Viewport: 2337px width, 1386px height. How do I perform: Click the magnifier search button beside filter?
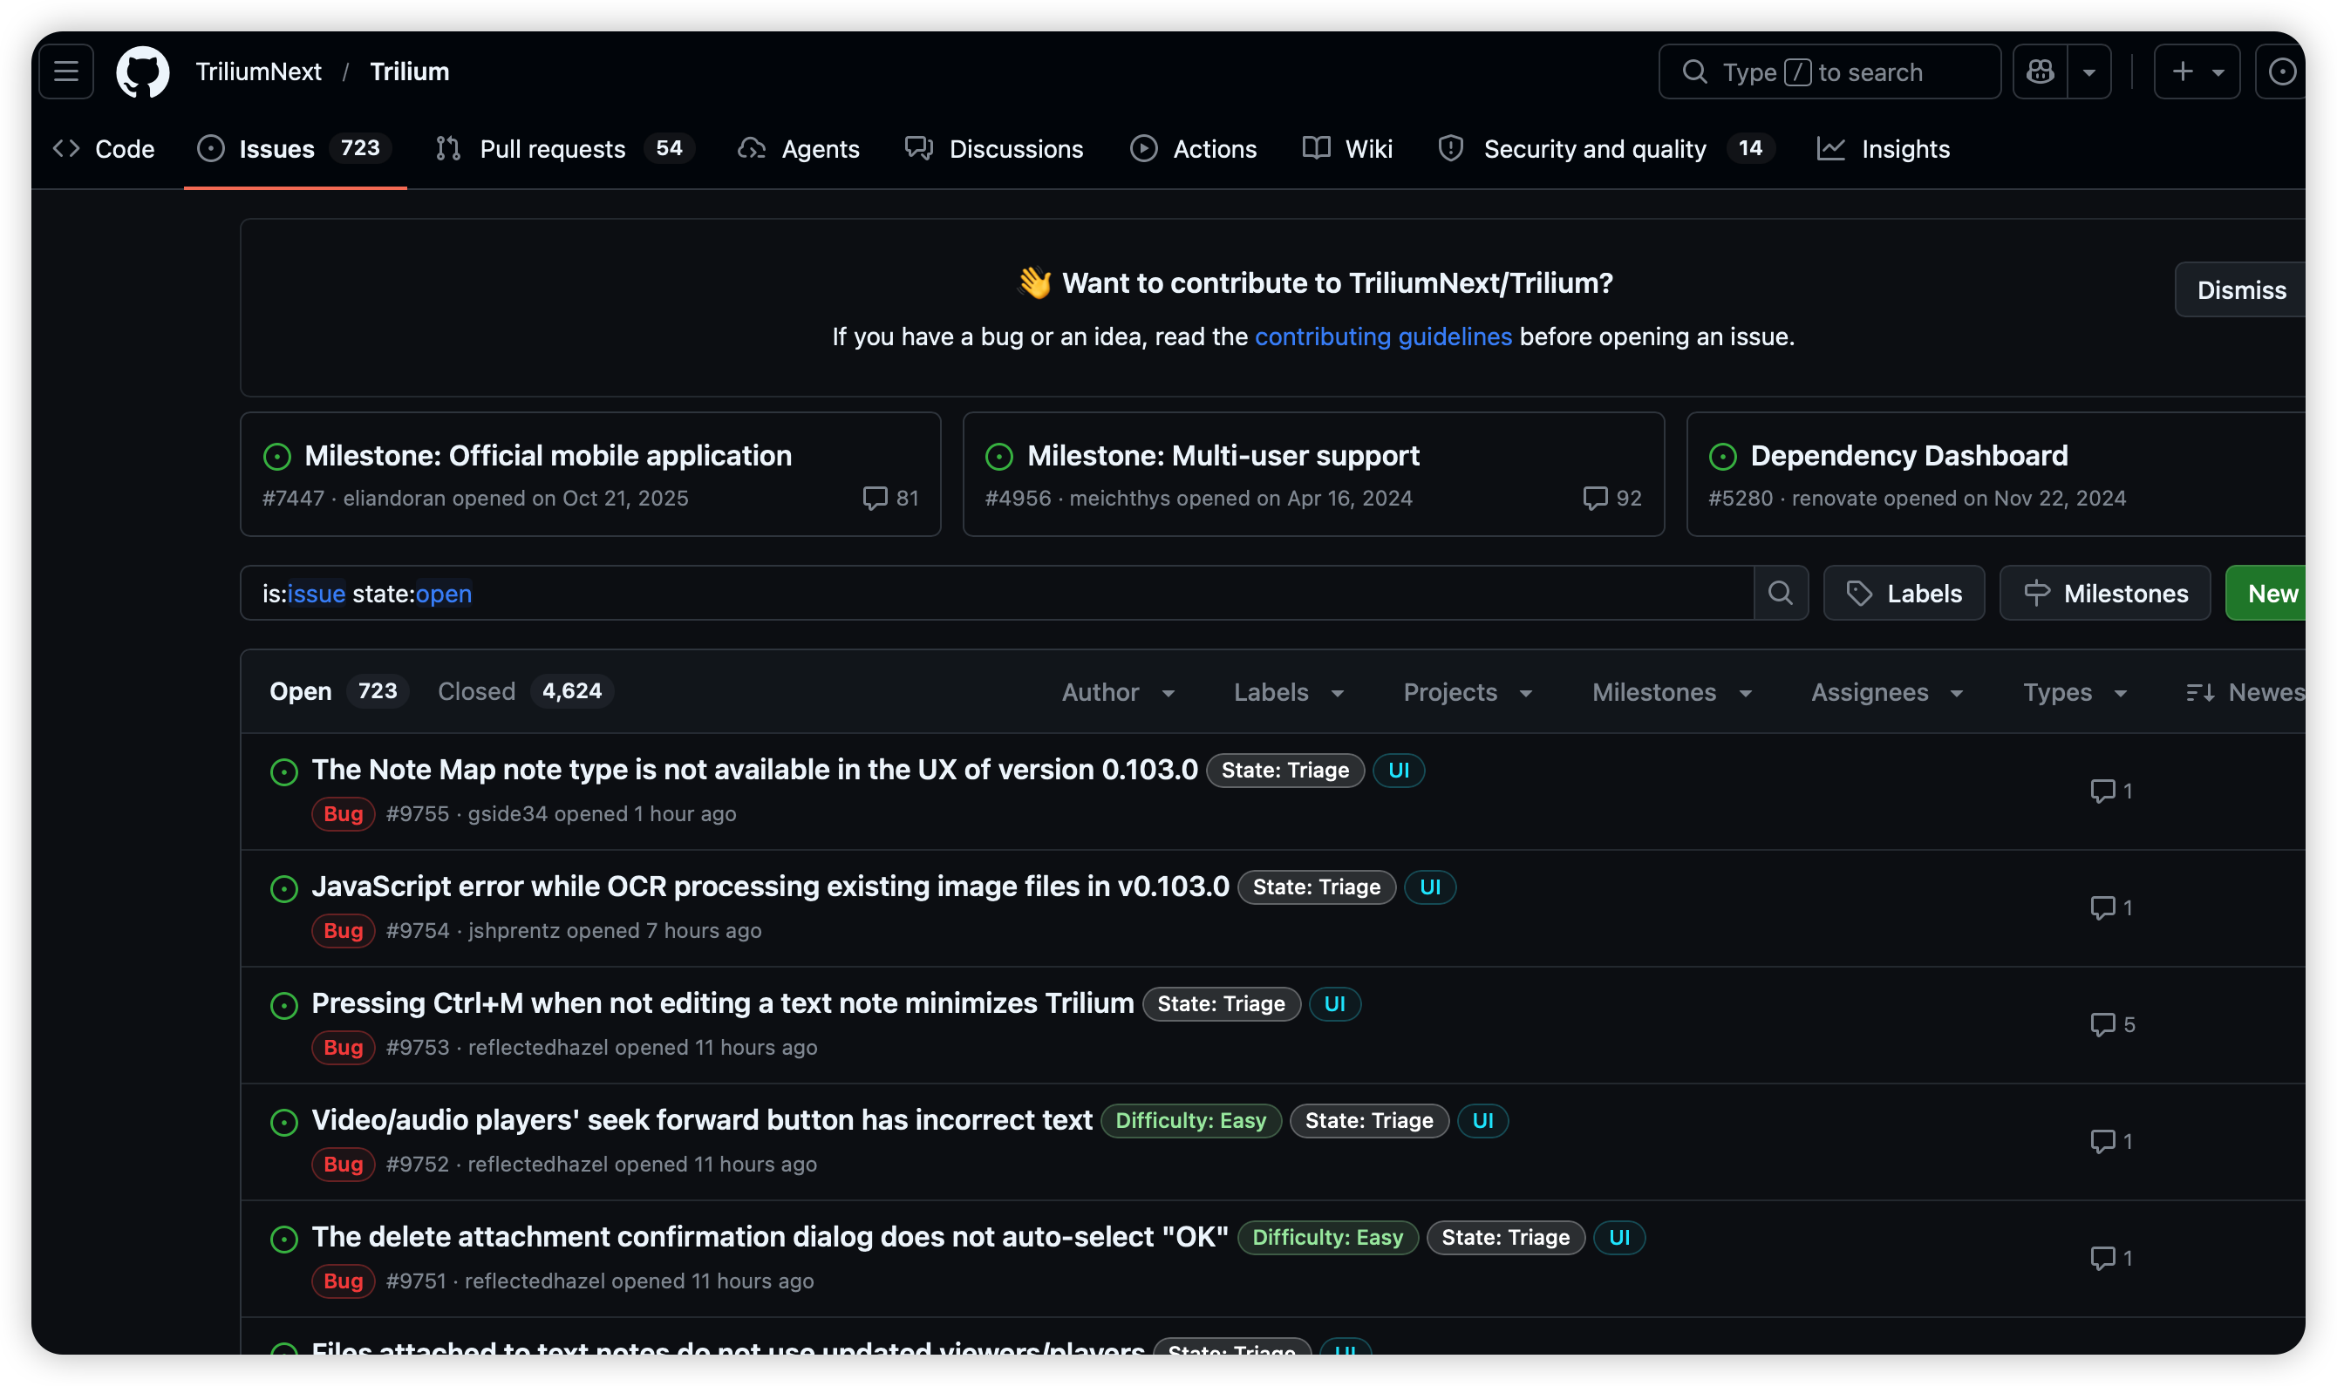click(1781, 593)
